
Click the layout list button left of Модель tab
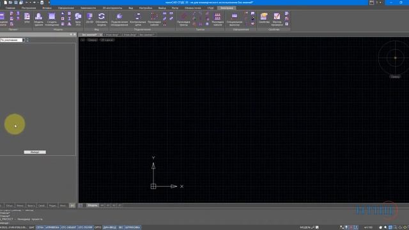click(x=81, y=206)
